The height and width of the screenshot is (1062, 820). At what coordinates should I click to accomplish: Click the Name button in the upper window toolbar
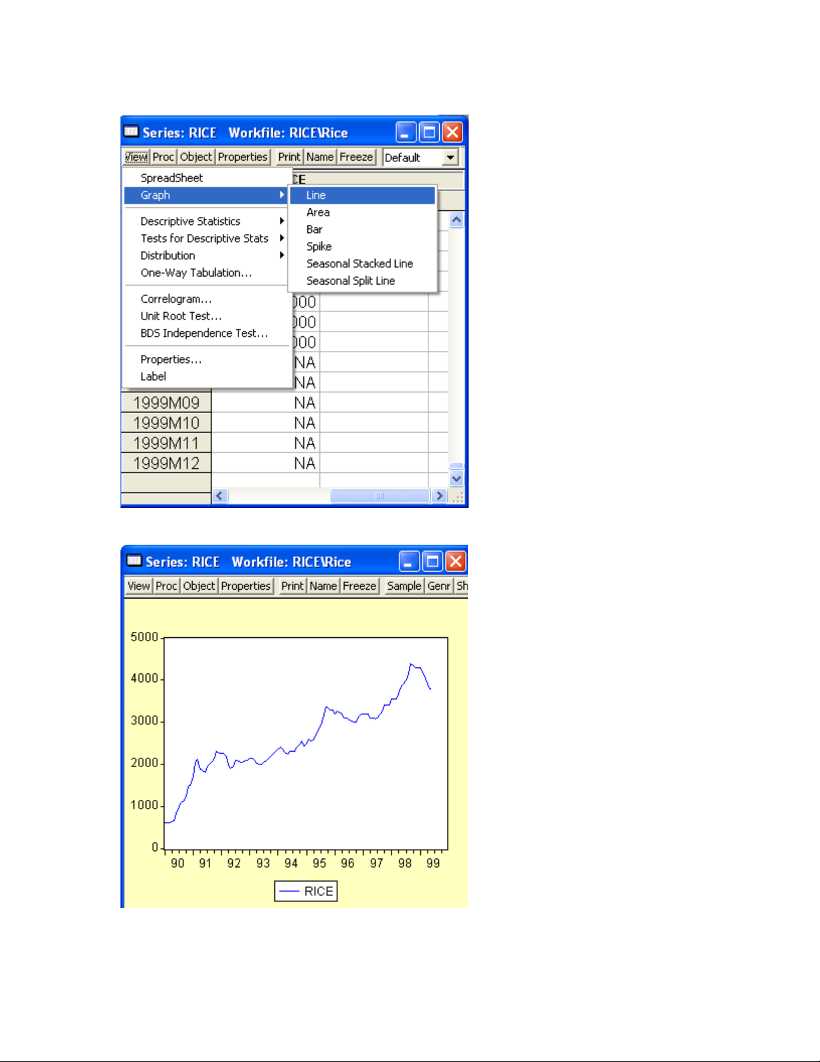coord(320,157)
